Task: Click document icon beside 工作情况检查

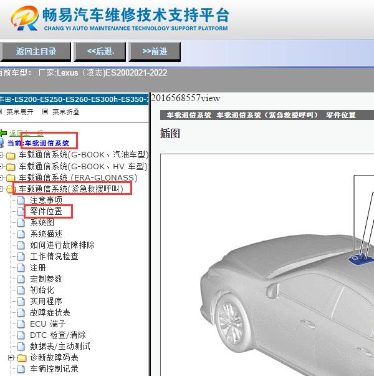Action: point(21,257)
